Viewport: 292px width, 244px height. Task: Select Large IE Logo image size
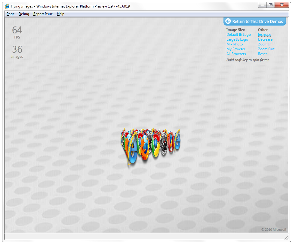tap(237, 39)
